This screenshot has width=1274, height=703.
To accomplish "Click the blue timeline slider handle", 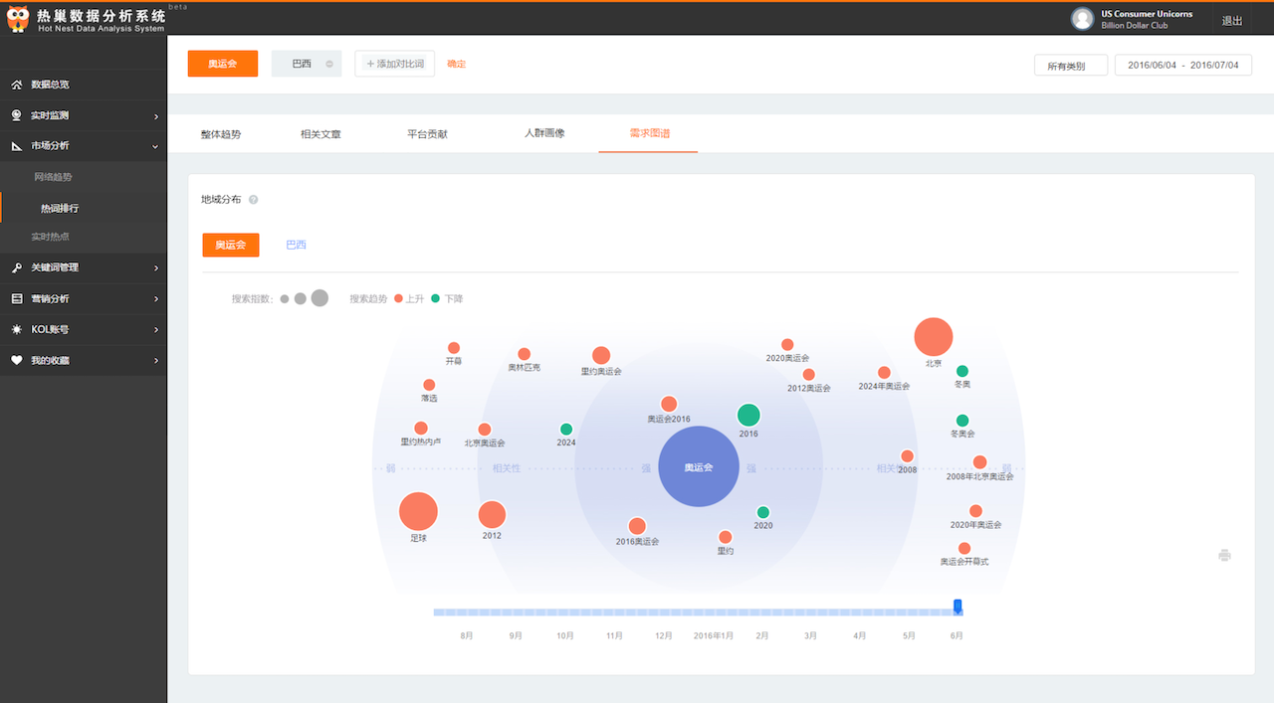I will 957,607.
